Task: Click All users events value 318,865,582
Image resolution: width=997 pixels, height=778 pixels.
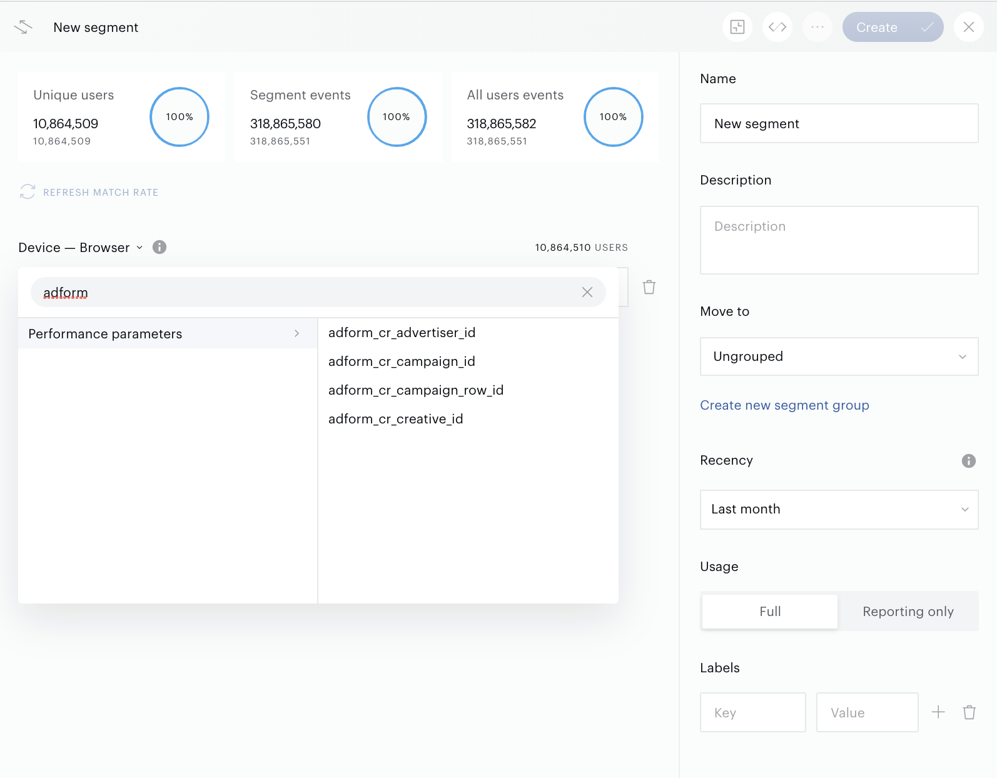Action: tap(502, 124)
